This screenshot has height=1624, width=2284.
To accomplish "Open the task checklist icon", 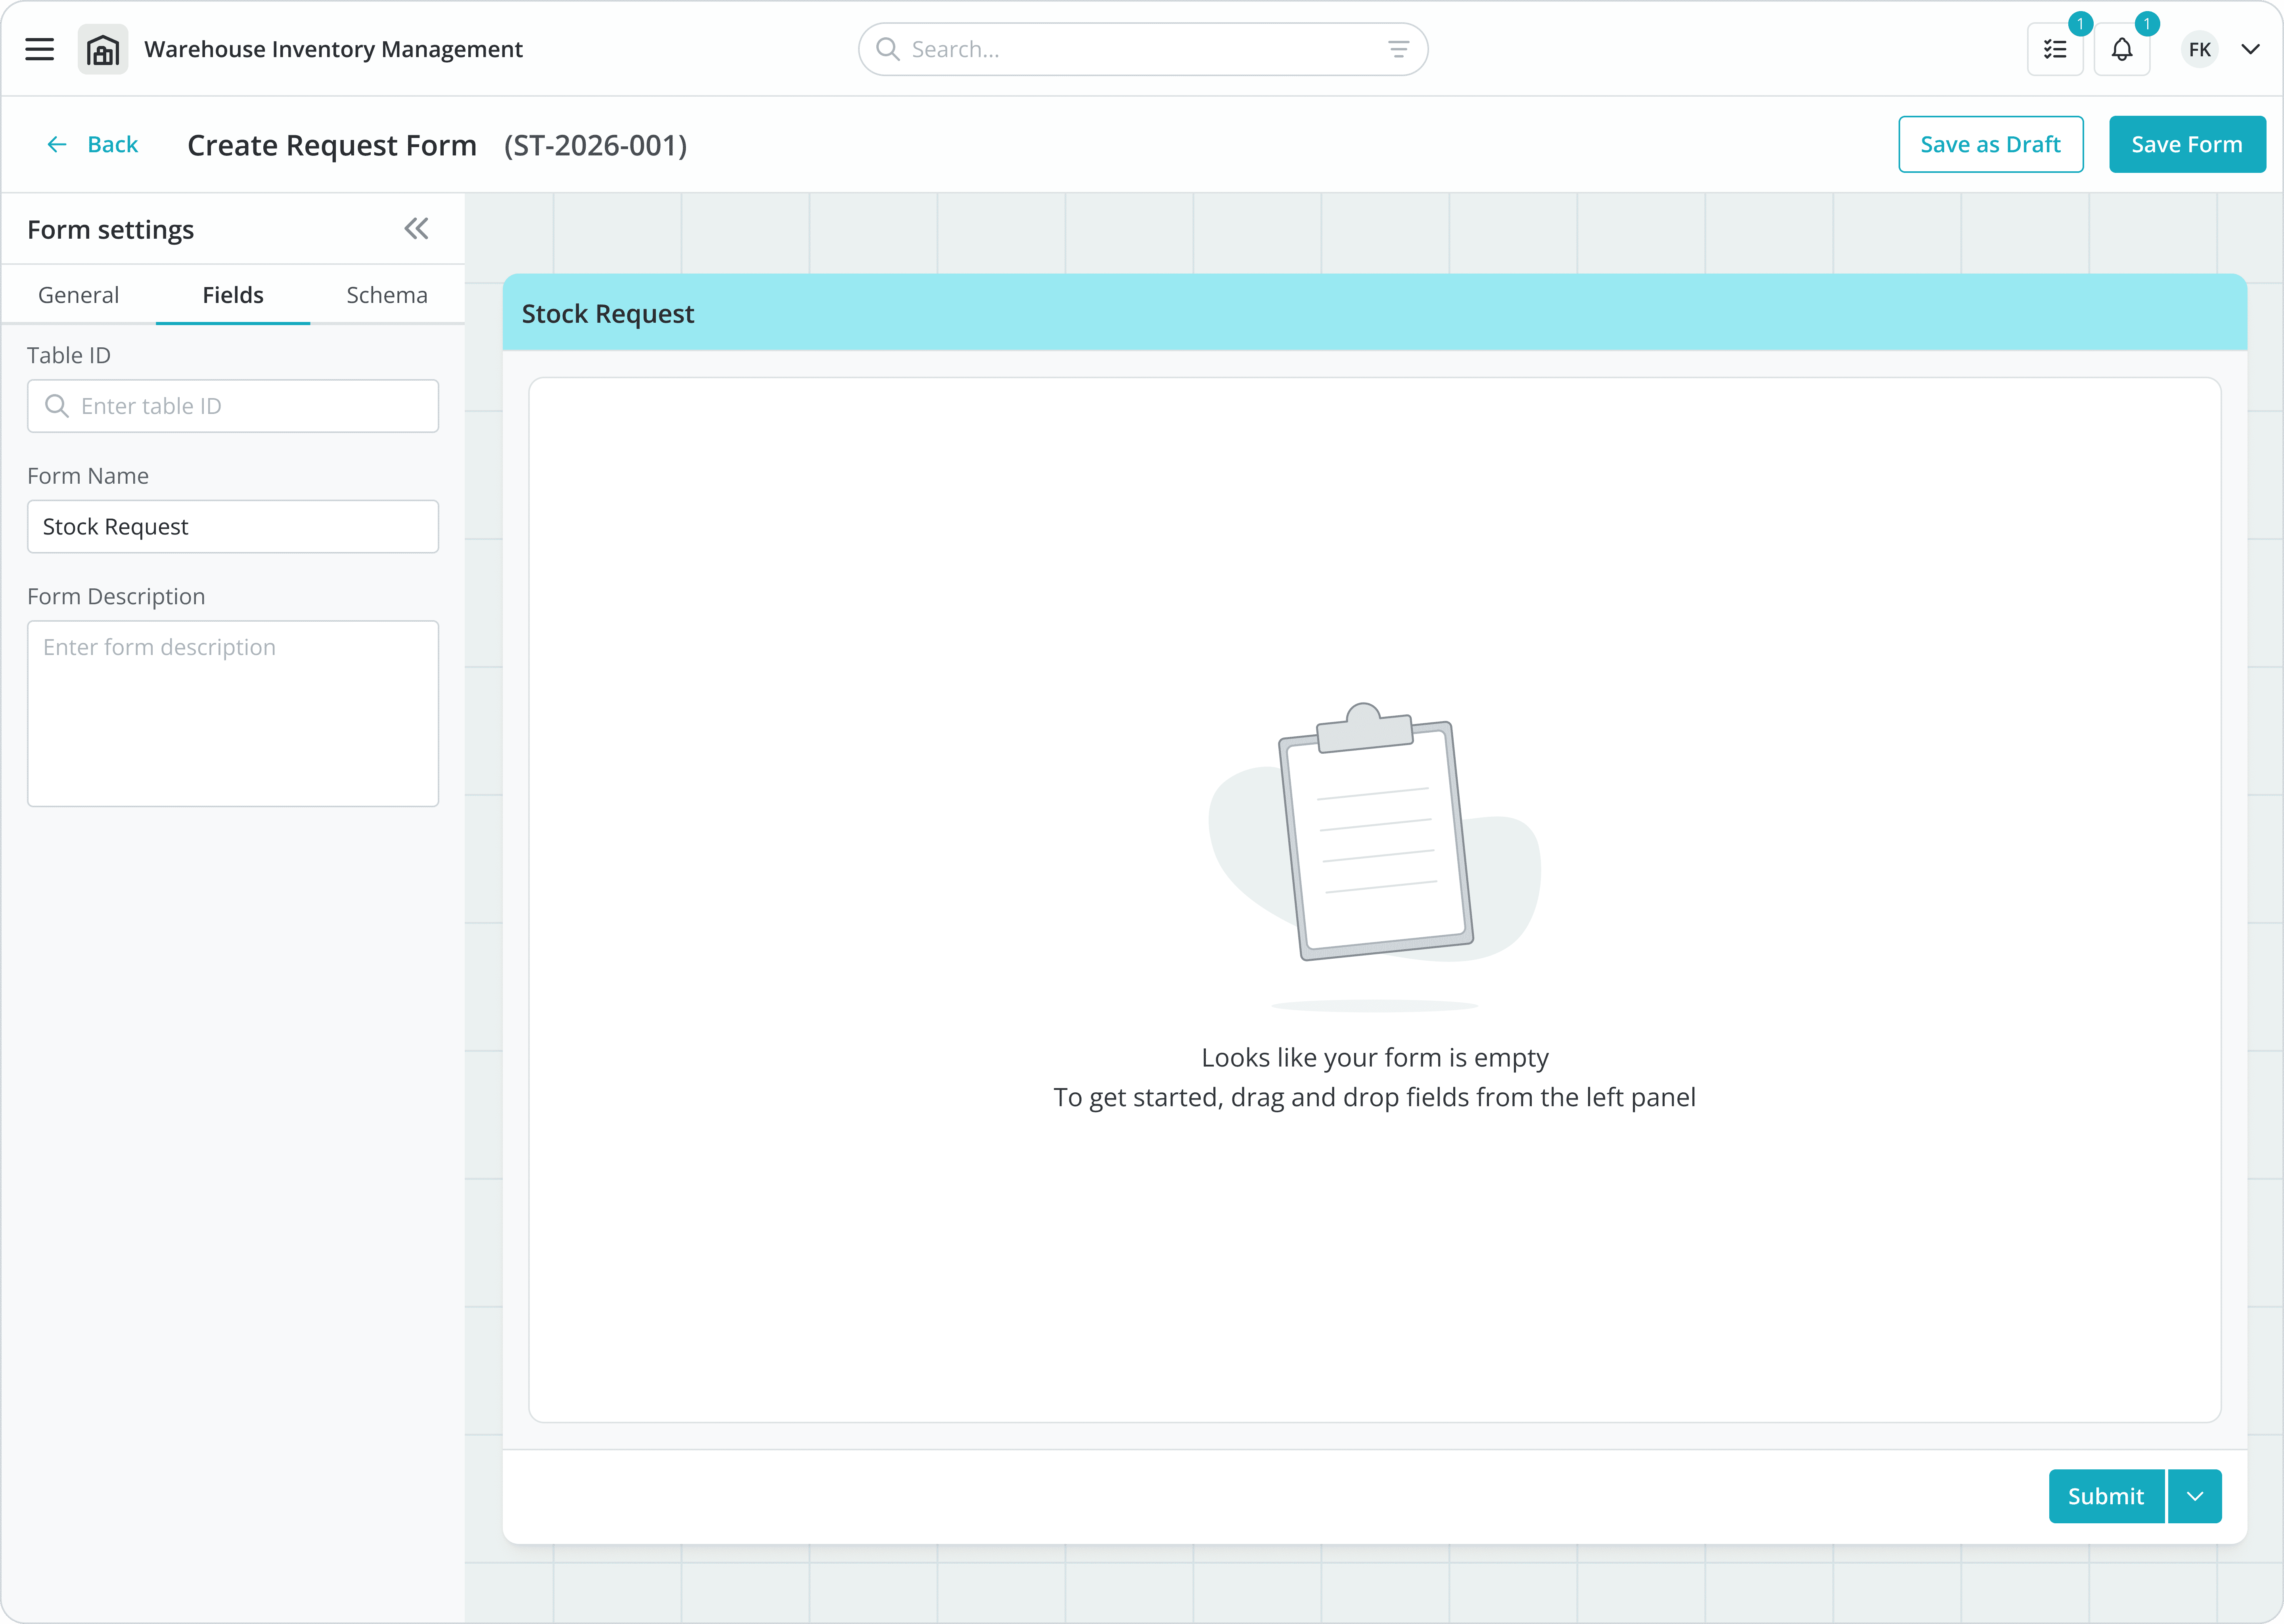I will (2055, 49).
